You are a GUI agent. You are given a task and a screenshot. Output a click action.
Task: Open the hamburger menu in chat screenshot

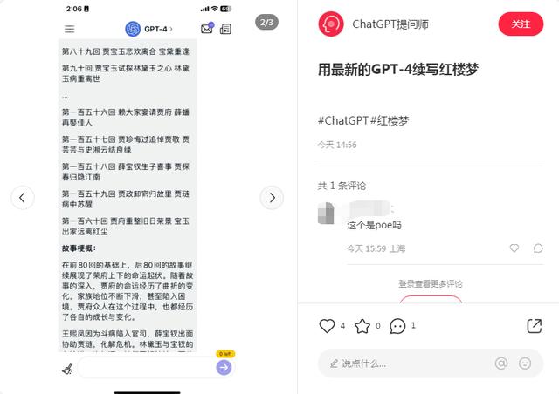click(x=70, y=29)
